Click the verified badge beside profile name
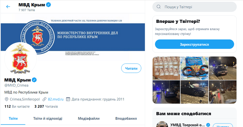Image resolution: width=243 pixels, height=127 pixels. (34, 80)
